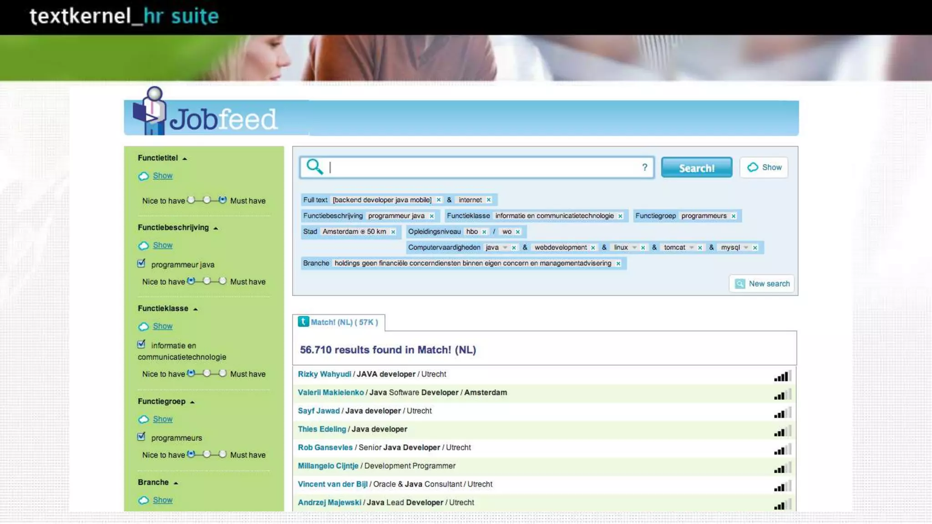Click the magnifier icon in search box
Viewport: 932px width, 524px height.
[x=314, y=166]
